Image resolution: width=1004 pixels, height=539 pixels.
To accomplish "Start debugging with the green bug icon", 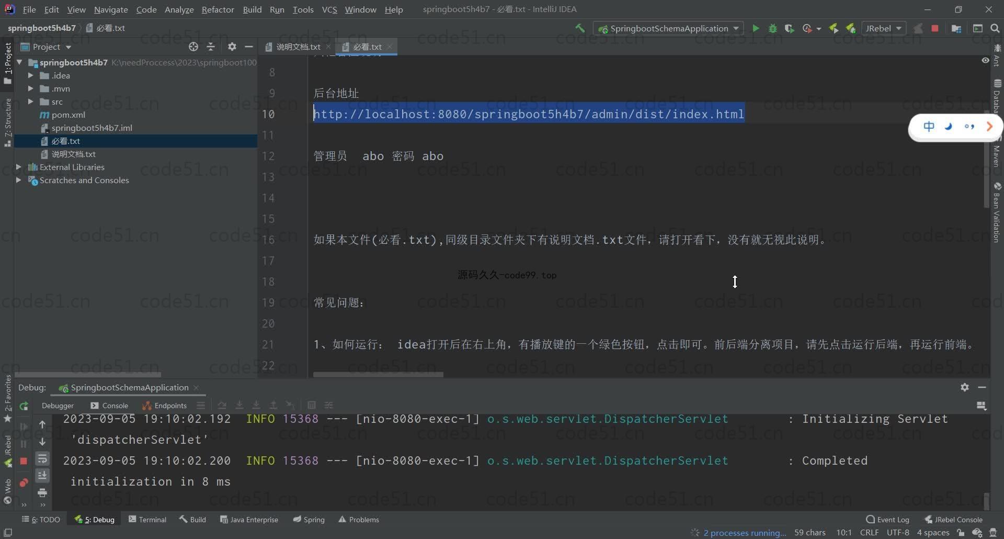I will coord(772,28).
